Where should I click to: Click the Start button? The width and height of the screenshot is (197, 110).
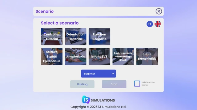click(x=114, y=84)
